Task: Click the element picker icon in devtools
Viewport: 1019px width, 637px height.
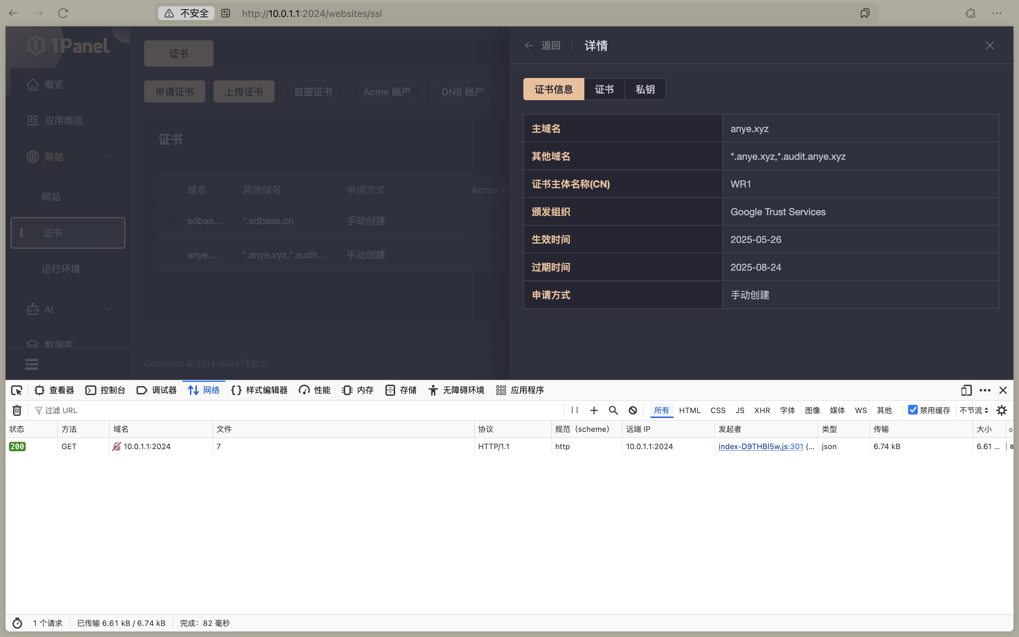Action: pos(17,390)
